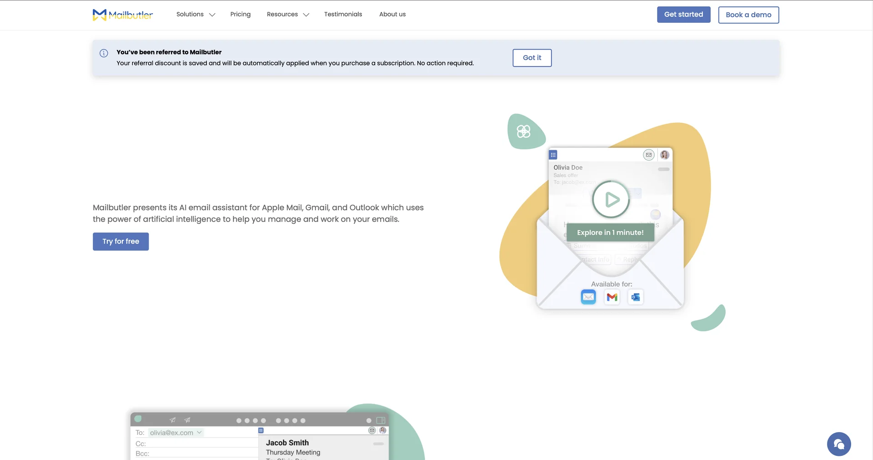Click the Try for free button
Viewport: 873px width, 460px height.
(x=121, y=242)
